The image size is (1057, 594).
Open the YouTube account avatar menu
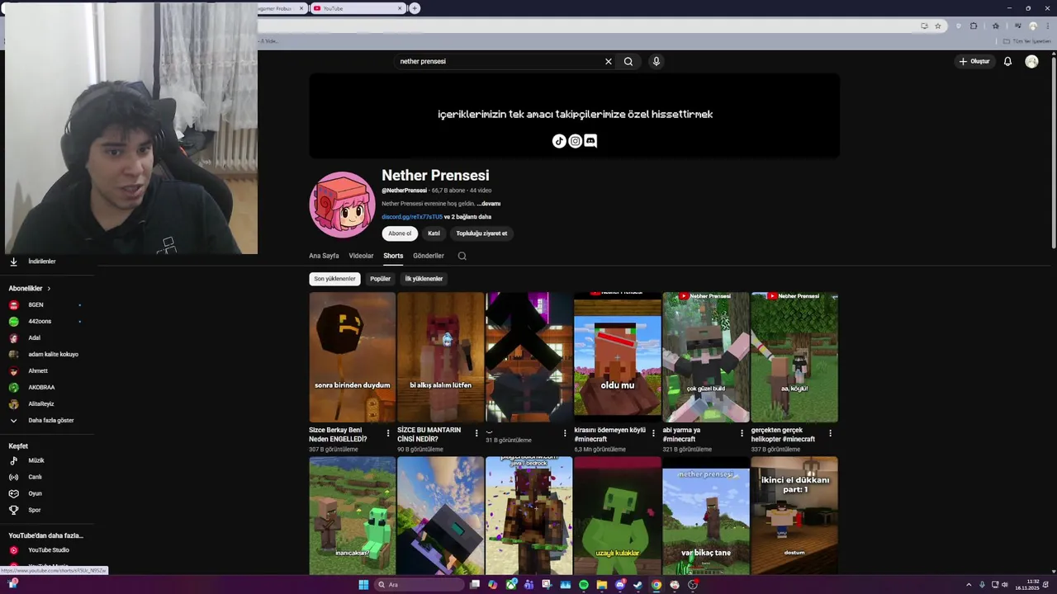pyautogui.click(x=1031, y=61)
